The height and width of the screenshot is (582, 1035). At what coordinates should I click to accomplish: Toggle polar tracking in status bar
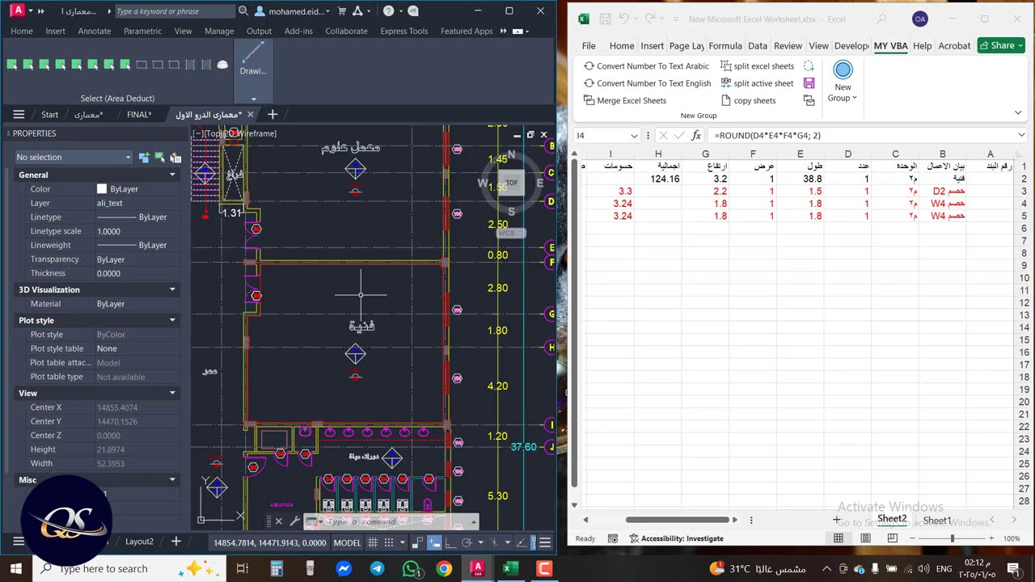(x=466, y=542)
